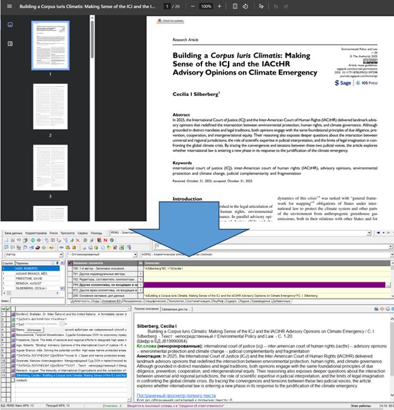Toggle fit-to-page in PDF toolbar
Image resolution: width=394 pixels, height=410 pixels.
click(x=235, y=6)
